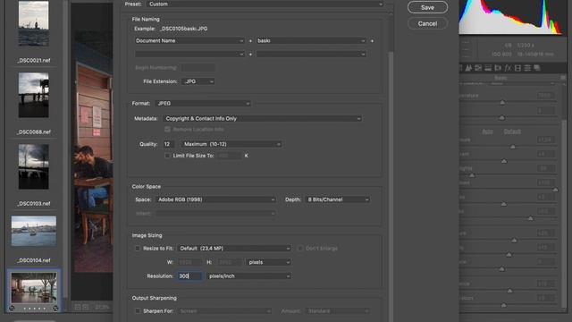
Task: Open the pixels/inch resolution unit dropdown
Action: click(x=248, y=276)
